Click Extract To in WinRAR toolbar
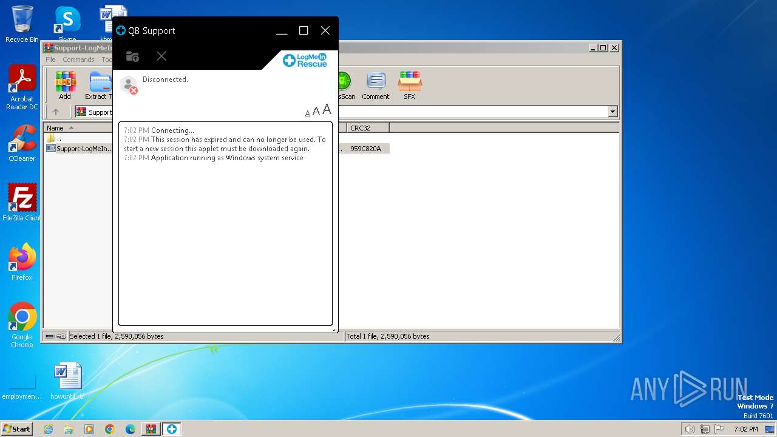The width and height of the screenshot is (777, 437). (98, 86)
